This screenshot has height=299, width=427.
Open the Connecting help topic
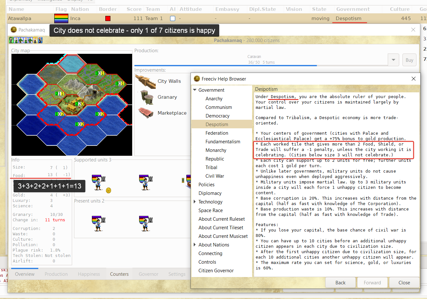click(210, 253)
